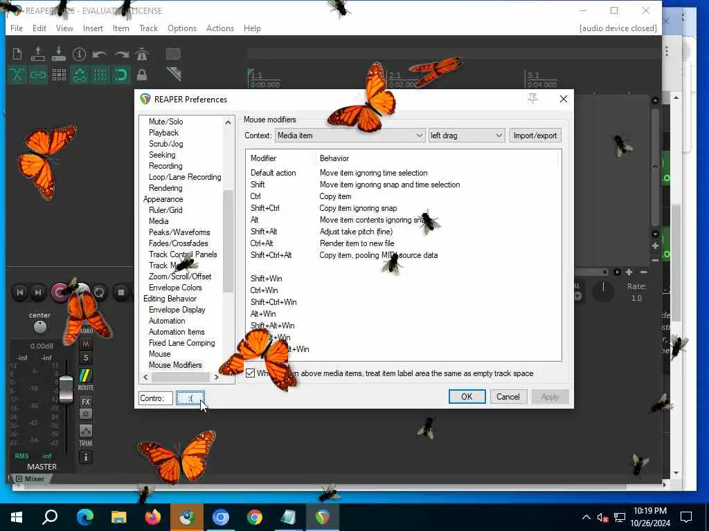Open Windows Start menu
This screenshot has height=531, width=709.
pyautogui.click(x=17, y=517)
